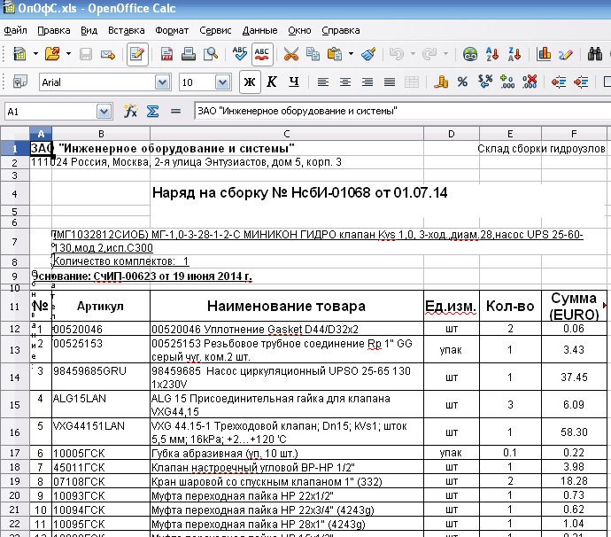This screenshot has height=537, width=611.
Task: Open Styles and Formatting icon
Action: [x=19, y=82]
